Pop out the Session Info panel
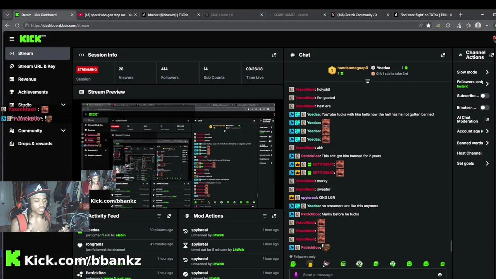496x279 pixels. 274,55
